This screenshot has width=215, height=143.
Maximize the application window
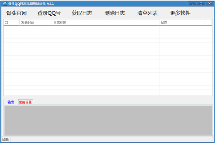coord(200,3)
